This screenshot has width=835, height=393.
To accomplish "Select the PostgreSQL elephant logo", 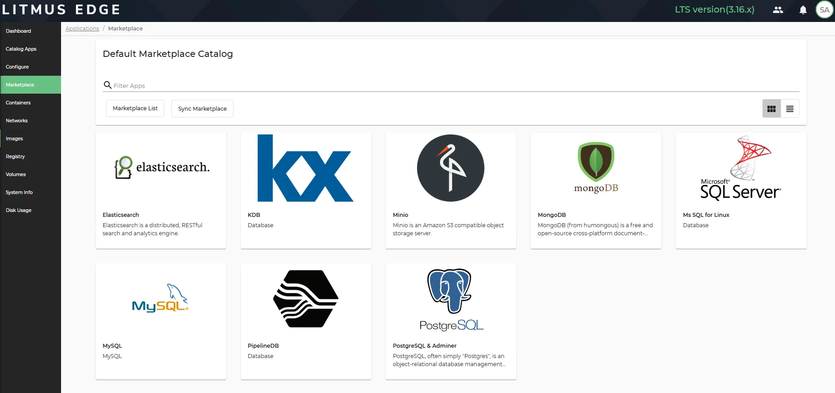I will [451, 299].
